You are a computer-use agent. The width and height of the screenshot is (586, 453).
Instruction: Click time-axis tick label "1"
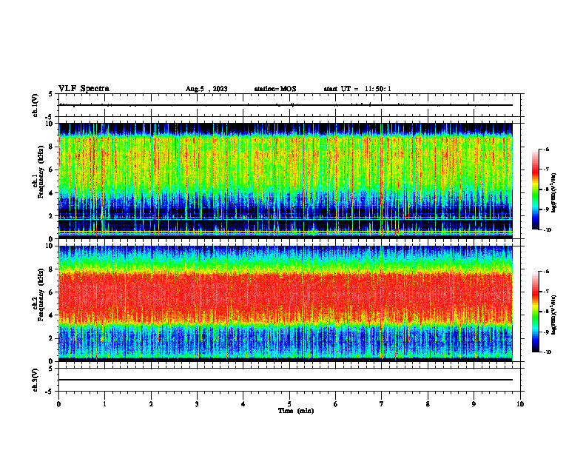pyautogui.click(x=104, y=404)
